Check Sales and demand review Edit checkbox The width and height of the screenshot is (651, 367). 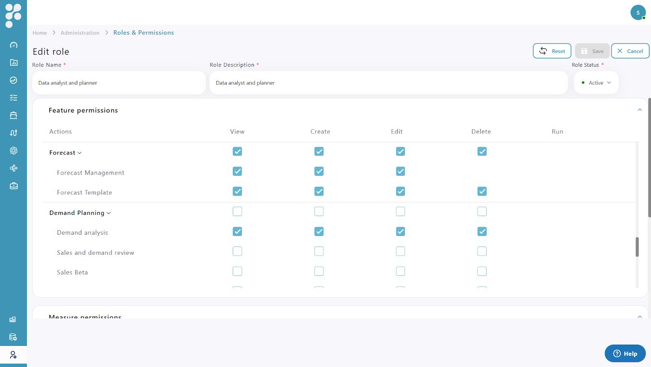tap(400, 251)
